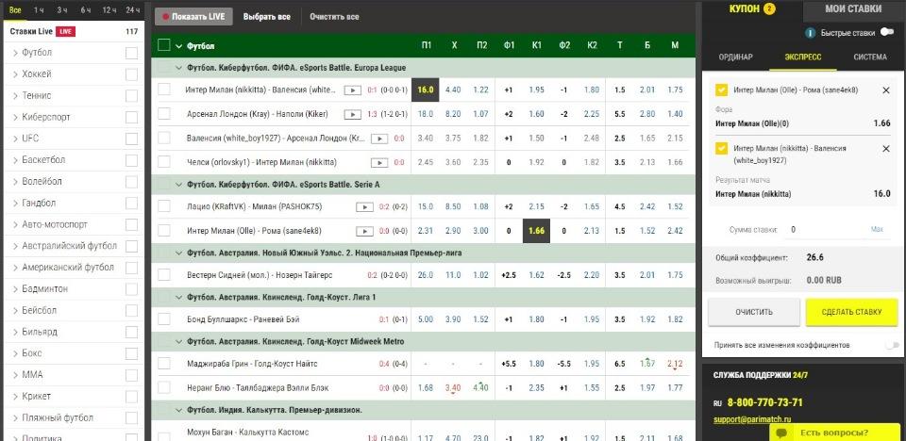Image resolution: width=906 pixels, height=441 pixels.
Task: Toggle Принять все изменения коэффициентов switch
Action: coord(892,345)
